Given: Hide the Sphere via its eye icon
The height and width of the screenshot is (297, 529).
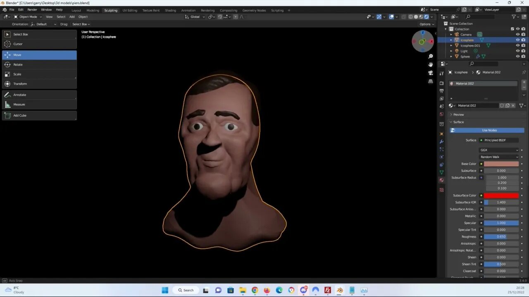Looking at the screenshot, I should coord(517,57).
